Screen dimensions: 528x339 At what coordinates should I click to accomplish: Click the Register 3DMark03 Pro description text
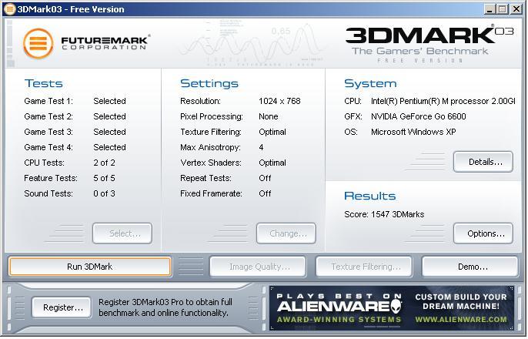point(165,308)
